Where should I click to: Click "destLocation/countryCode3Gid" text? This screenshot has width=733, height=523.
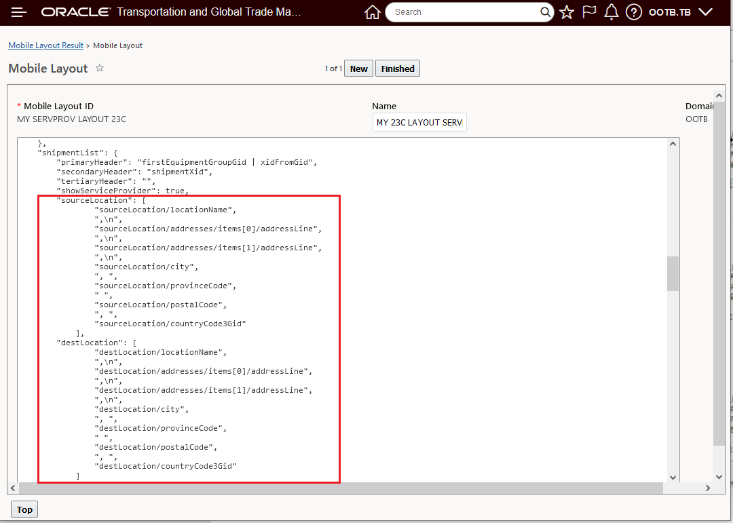tap(166, 466)
